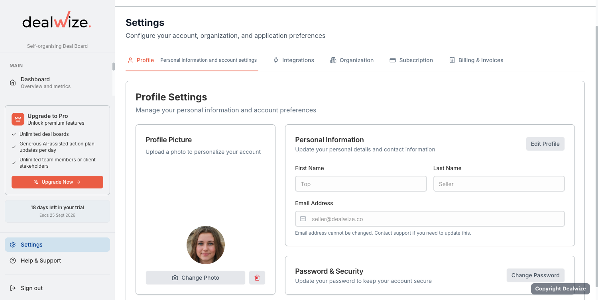Click the 'Personal Information' heading

click(x=329, y=140)
